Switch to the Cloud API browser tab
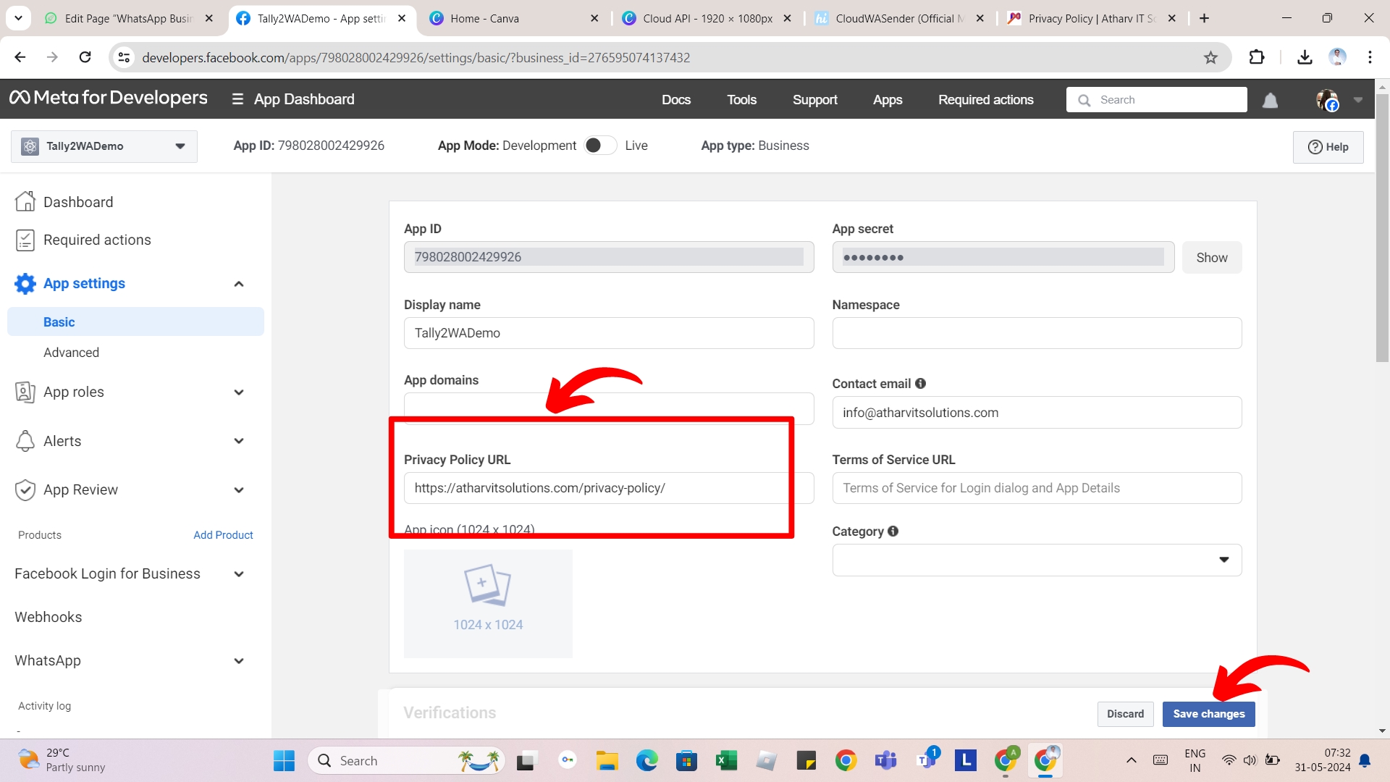This screenshot has width=1390, height=782. coord(707,18)
